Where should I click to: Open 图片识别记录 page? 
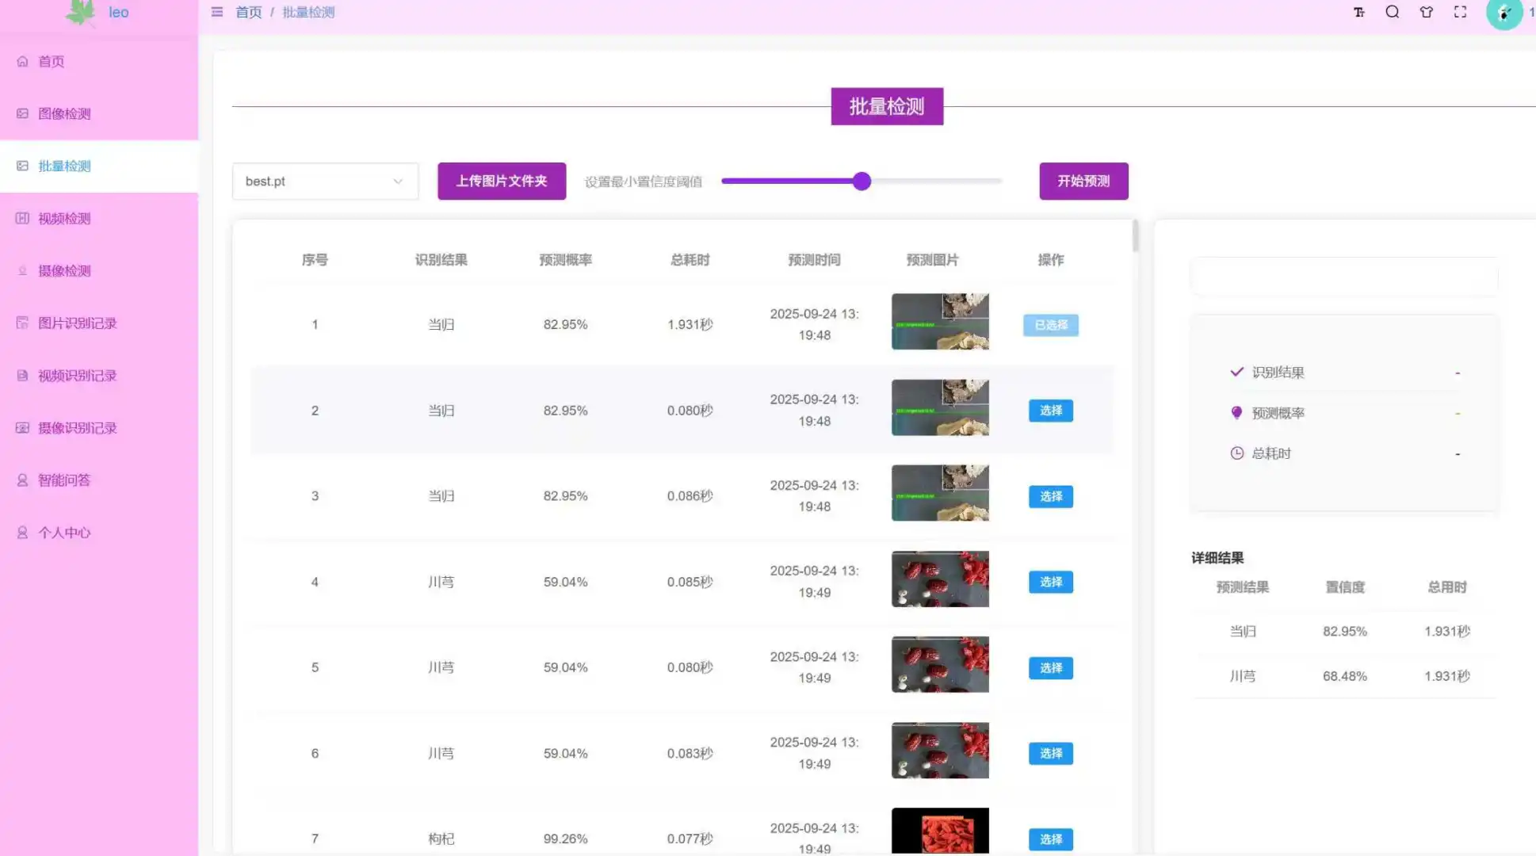click(x=77, y=323)
